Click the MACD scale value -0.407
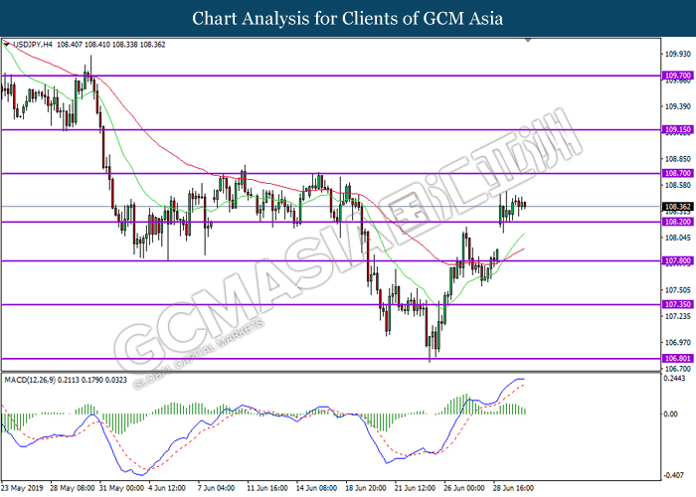Screen dimensions: 696x497 tap(674, 475)
